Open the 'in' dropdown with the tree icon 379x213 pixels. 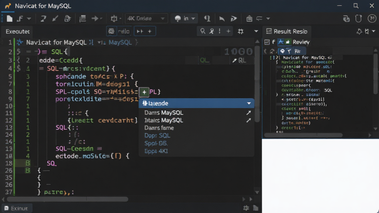click(185, 18)
